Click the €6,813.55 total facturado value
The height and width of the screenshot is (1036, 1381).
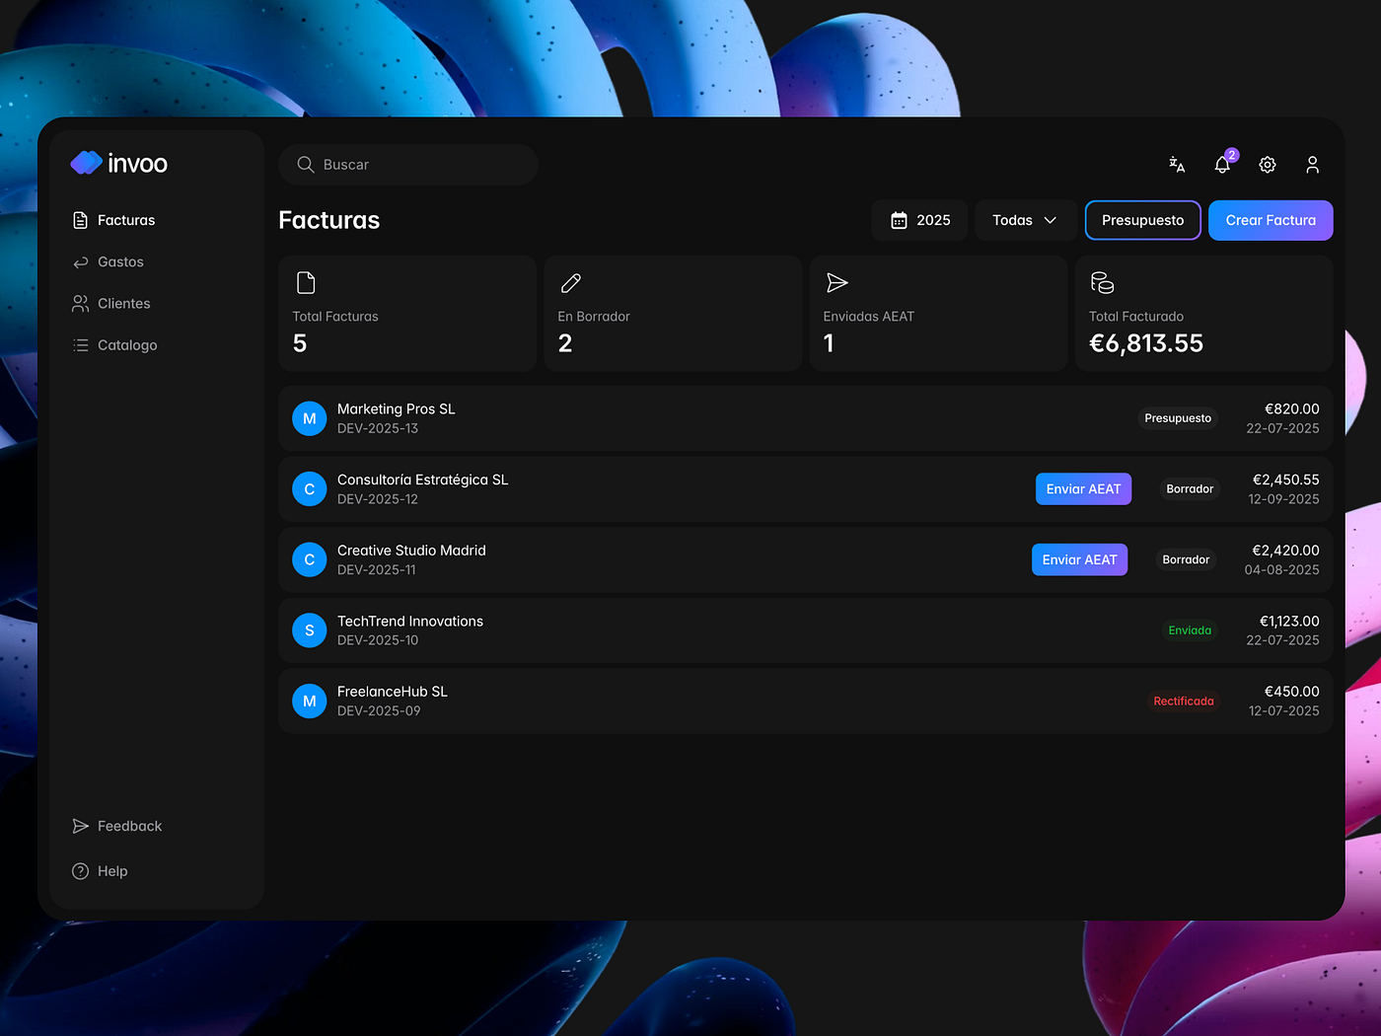tap(1146, 343)
